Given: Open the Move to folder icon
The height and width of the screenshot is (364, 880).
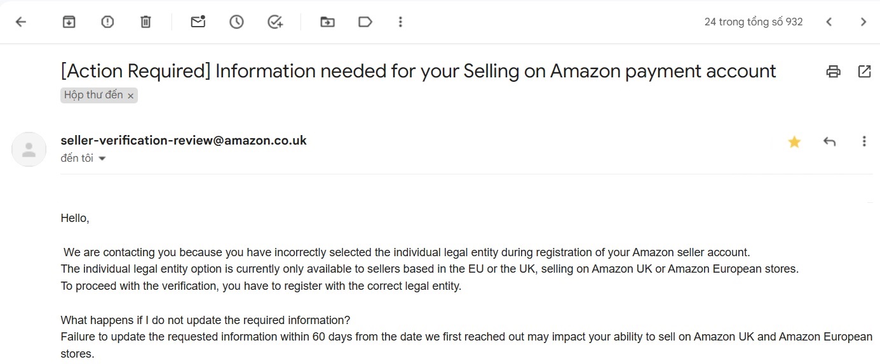Looking at the screenshot, I should pyautogui.click(x=327, y=22).
